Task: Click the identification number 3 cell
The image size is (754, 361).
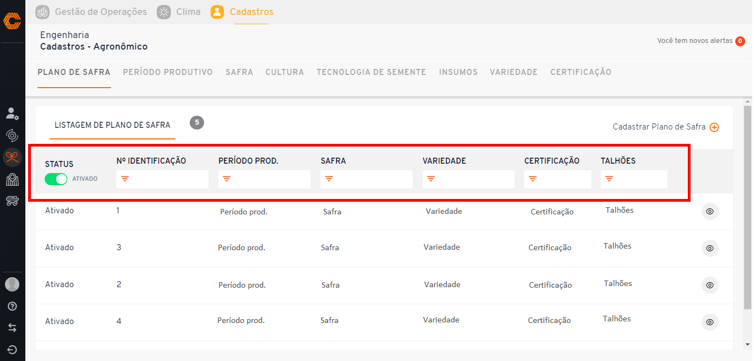Action: point(119,247)
